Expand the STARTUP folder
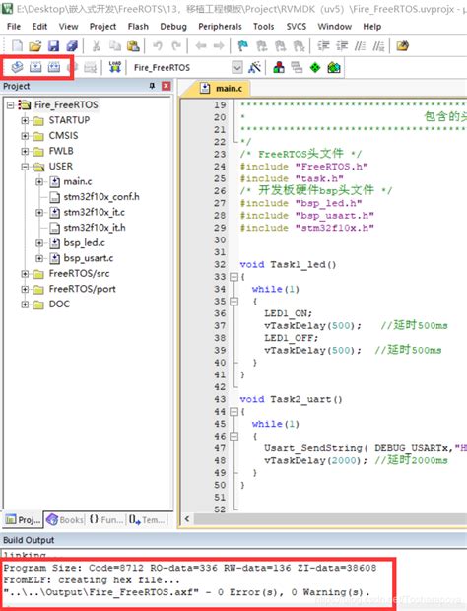Screen dimensions: 467x611 (x=25, y=121)
